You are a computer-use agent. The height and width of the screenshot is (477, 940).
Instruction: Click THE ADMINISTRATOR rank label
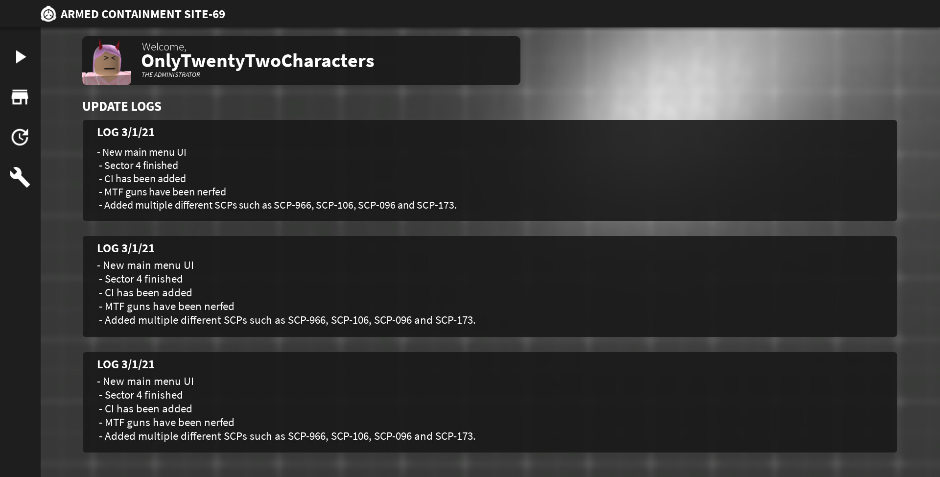(171, 75)
